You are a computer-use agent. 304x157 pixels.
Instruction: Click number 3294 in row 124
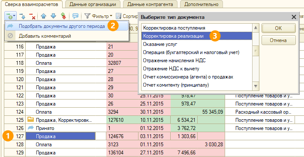click(113, 112)
